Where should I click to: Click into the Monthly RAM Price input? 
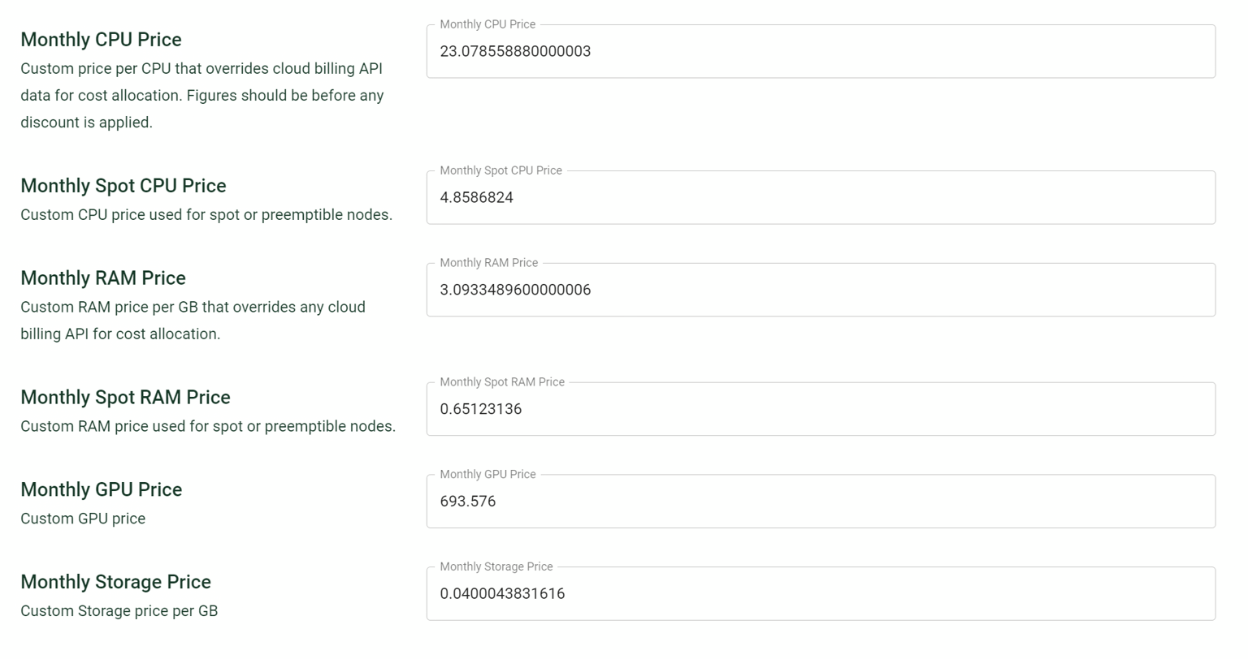821,290
